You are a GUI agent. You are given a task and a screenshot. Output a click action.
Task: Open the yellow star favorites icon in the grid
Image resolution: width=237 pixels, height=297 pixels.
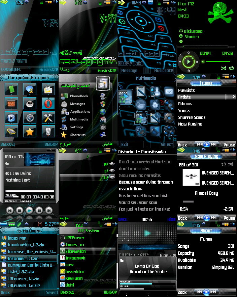30,131
